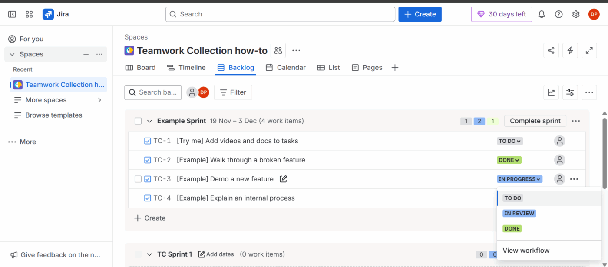Viewport: 608px width, 267px height.
Task: Choose View workflow from the status menu
Action: 526,251
